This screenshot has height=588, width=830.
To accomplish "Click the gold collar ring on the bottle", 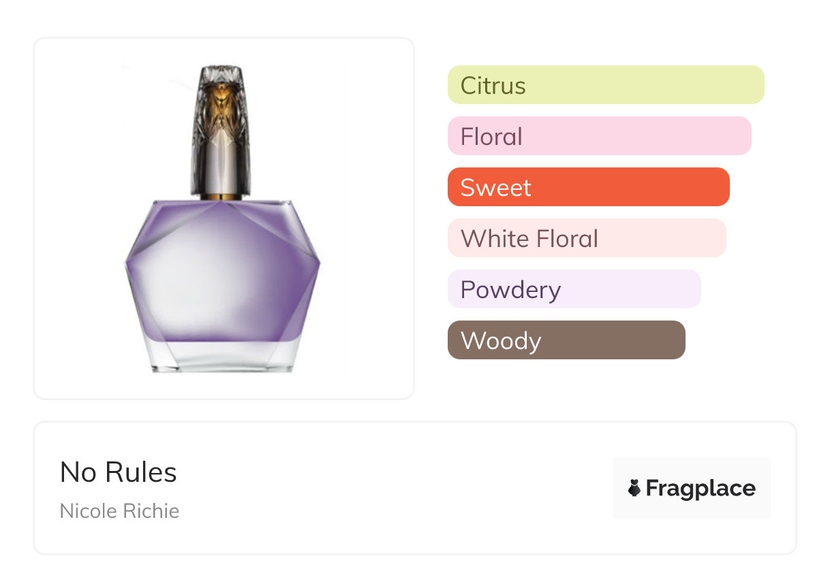I will 221,197.
